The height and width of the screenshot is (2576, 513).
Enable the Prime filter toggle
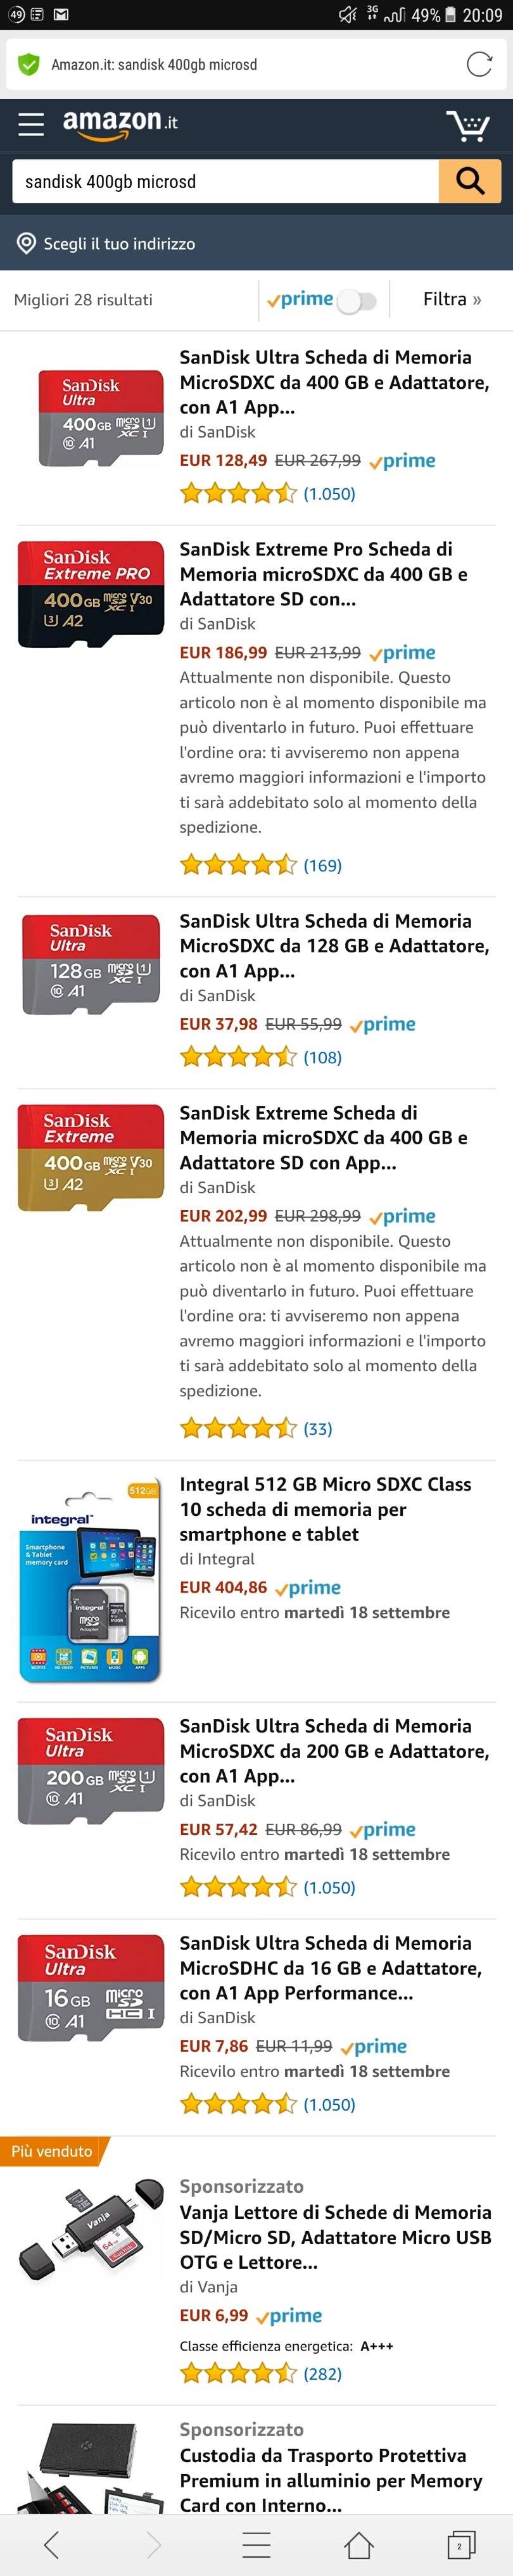355,300
